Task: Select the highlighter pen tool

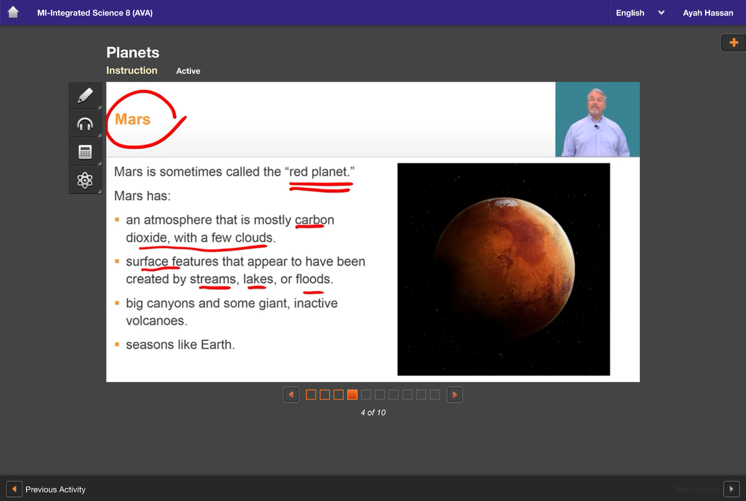Action: click(x=85, y=95)
